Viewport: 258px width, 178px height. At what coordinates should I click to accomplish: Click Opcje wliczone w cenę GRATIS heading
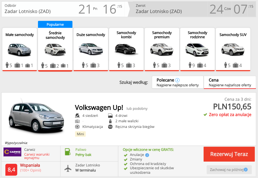click(x=148, y=150)
